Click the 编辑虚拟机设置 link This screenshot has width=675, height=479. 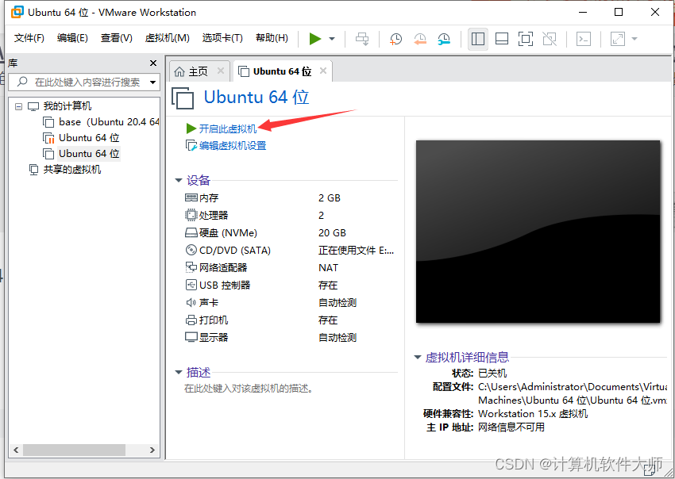[x=233, y=146]
